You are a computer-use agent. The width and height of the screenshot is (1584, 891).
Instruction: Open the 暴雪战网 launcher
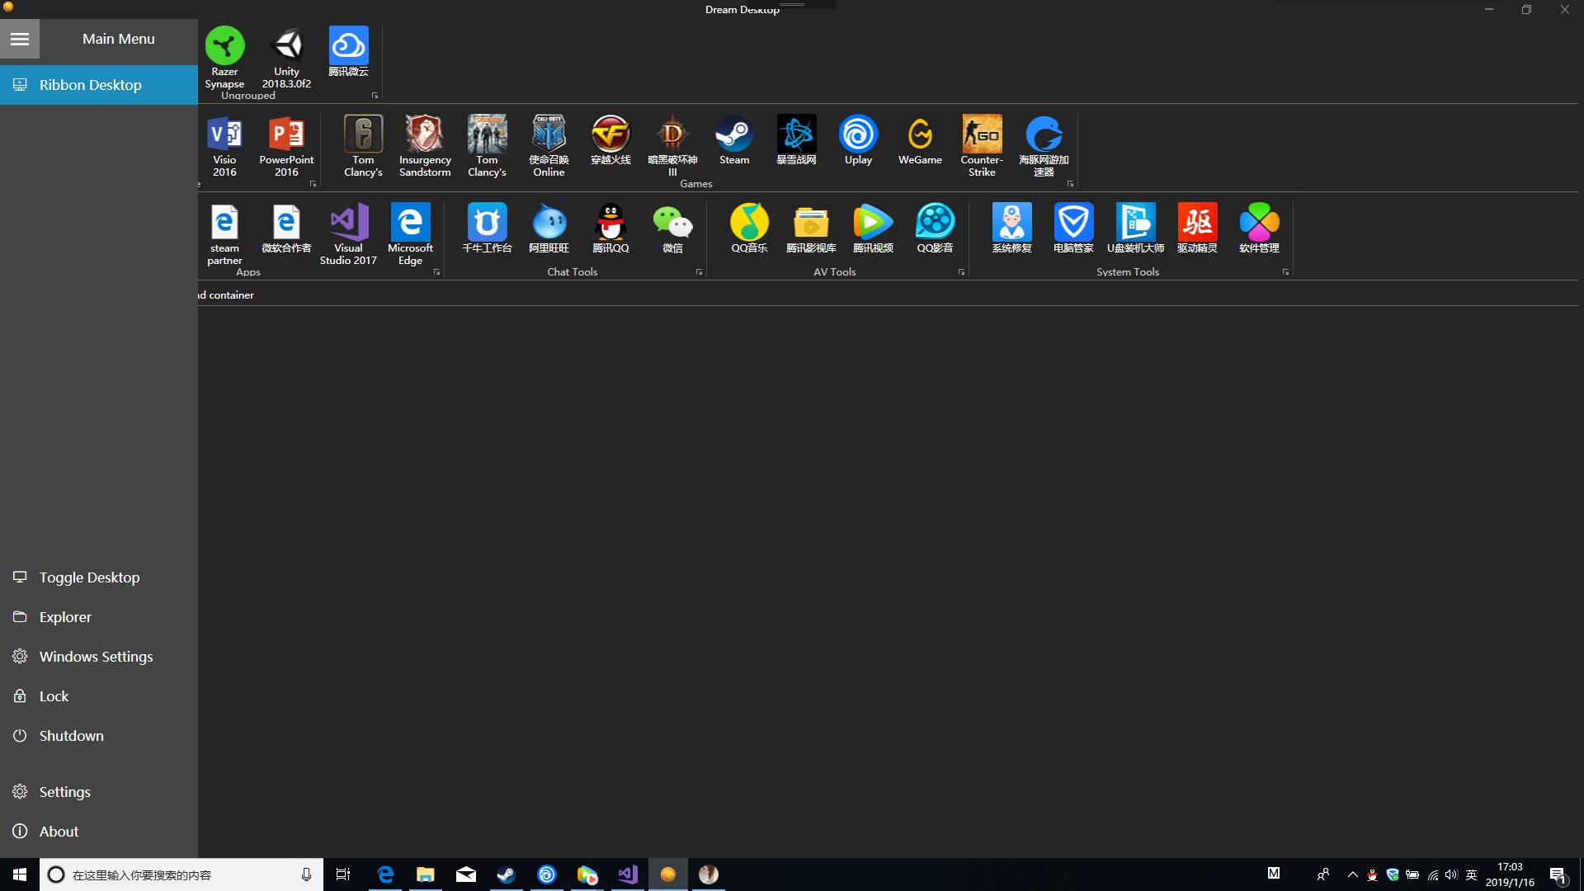tap(796, 139)
